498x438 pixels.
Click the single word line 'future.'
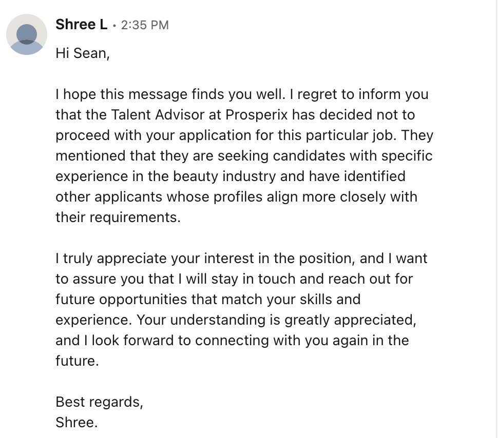(76, 361)
